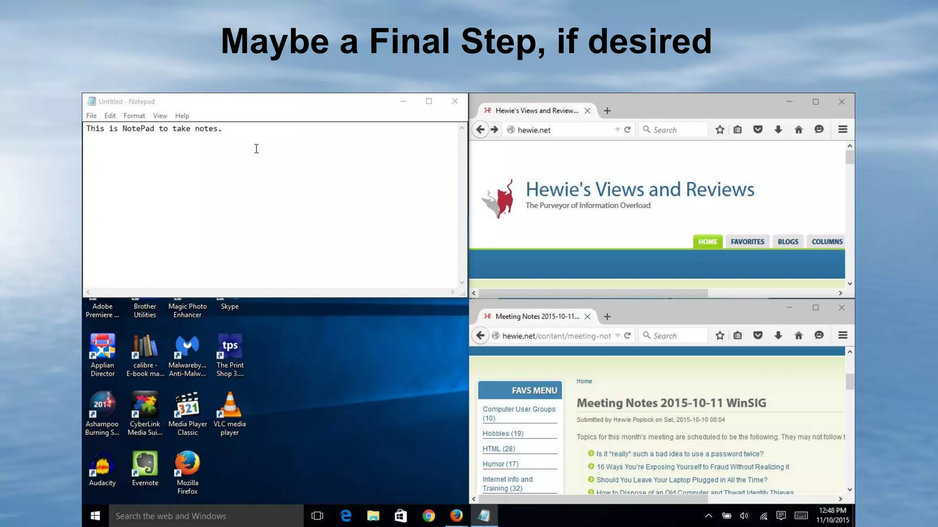
Task: Click the HOME navigation button on the website
Action: (x=708, y=242)
